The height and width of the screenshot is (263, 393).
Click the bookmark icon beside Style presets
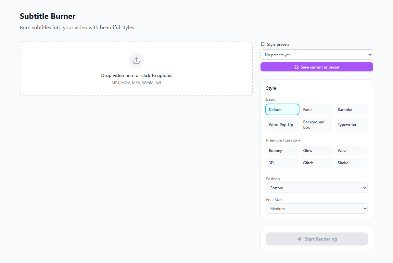(263, 44)
